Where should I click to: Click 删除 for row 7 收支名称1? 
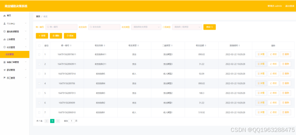[x=286, y=112]
